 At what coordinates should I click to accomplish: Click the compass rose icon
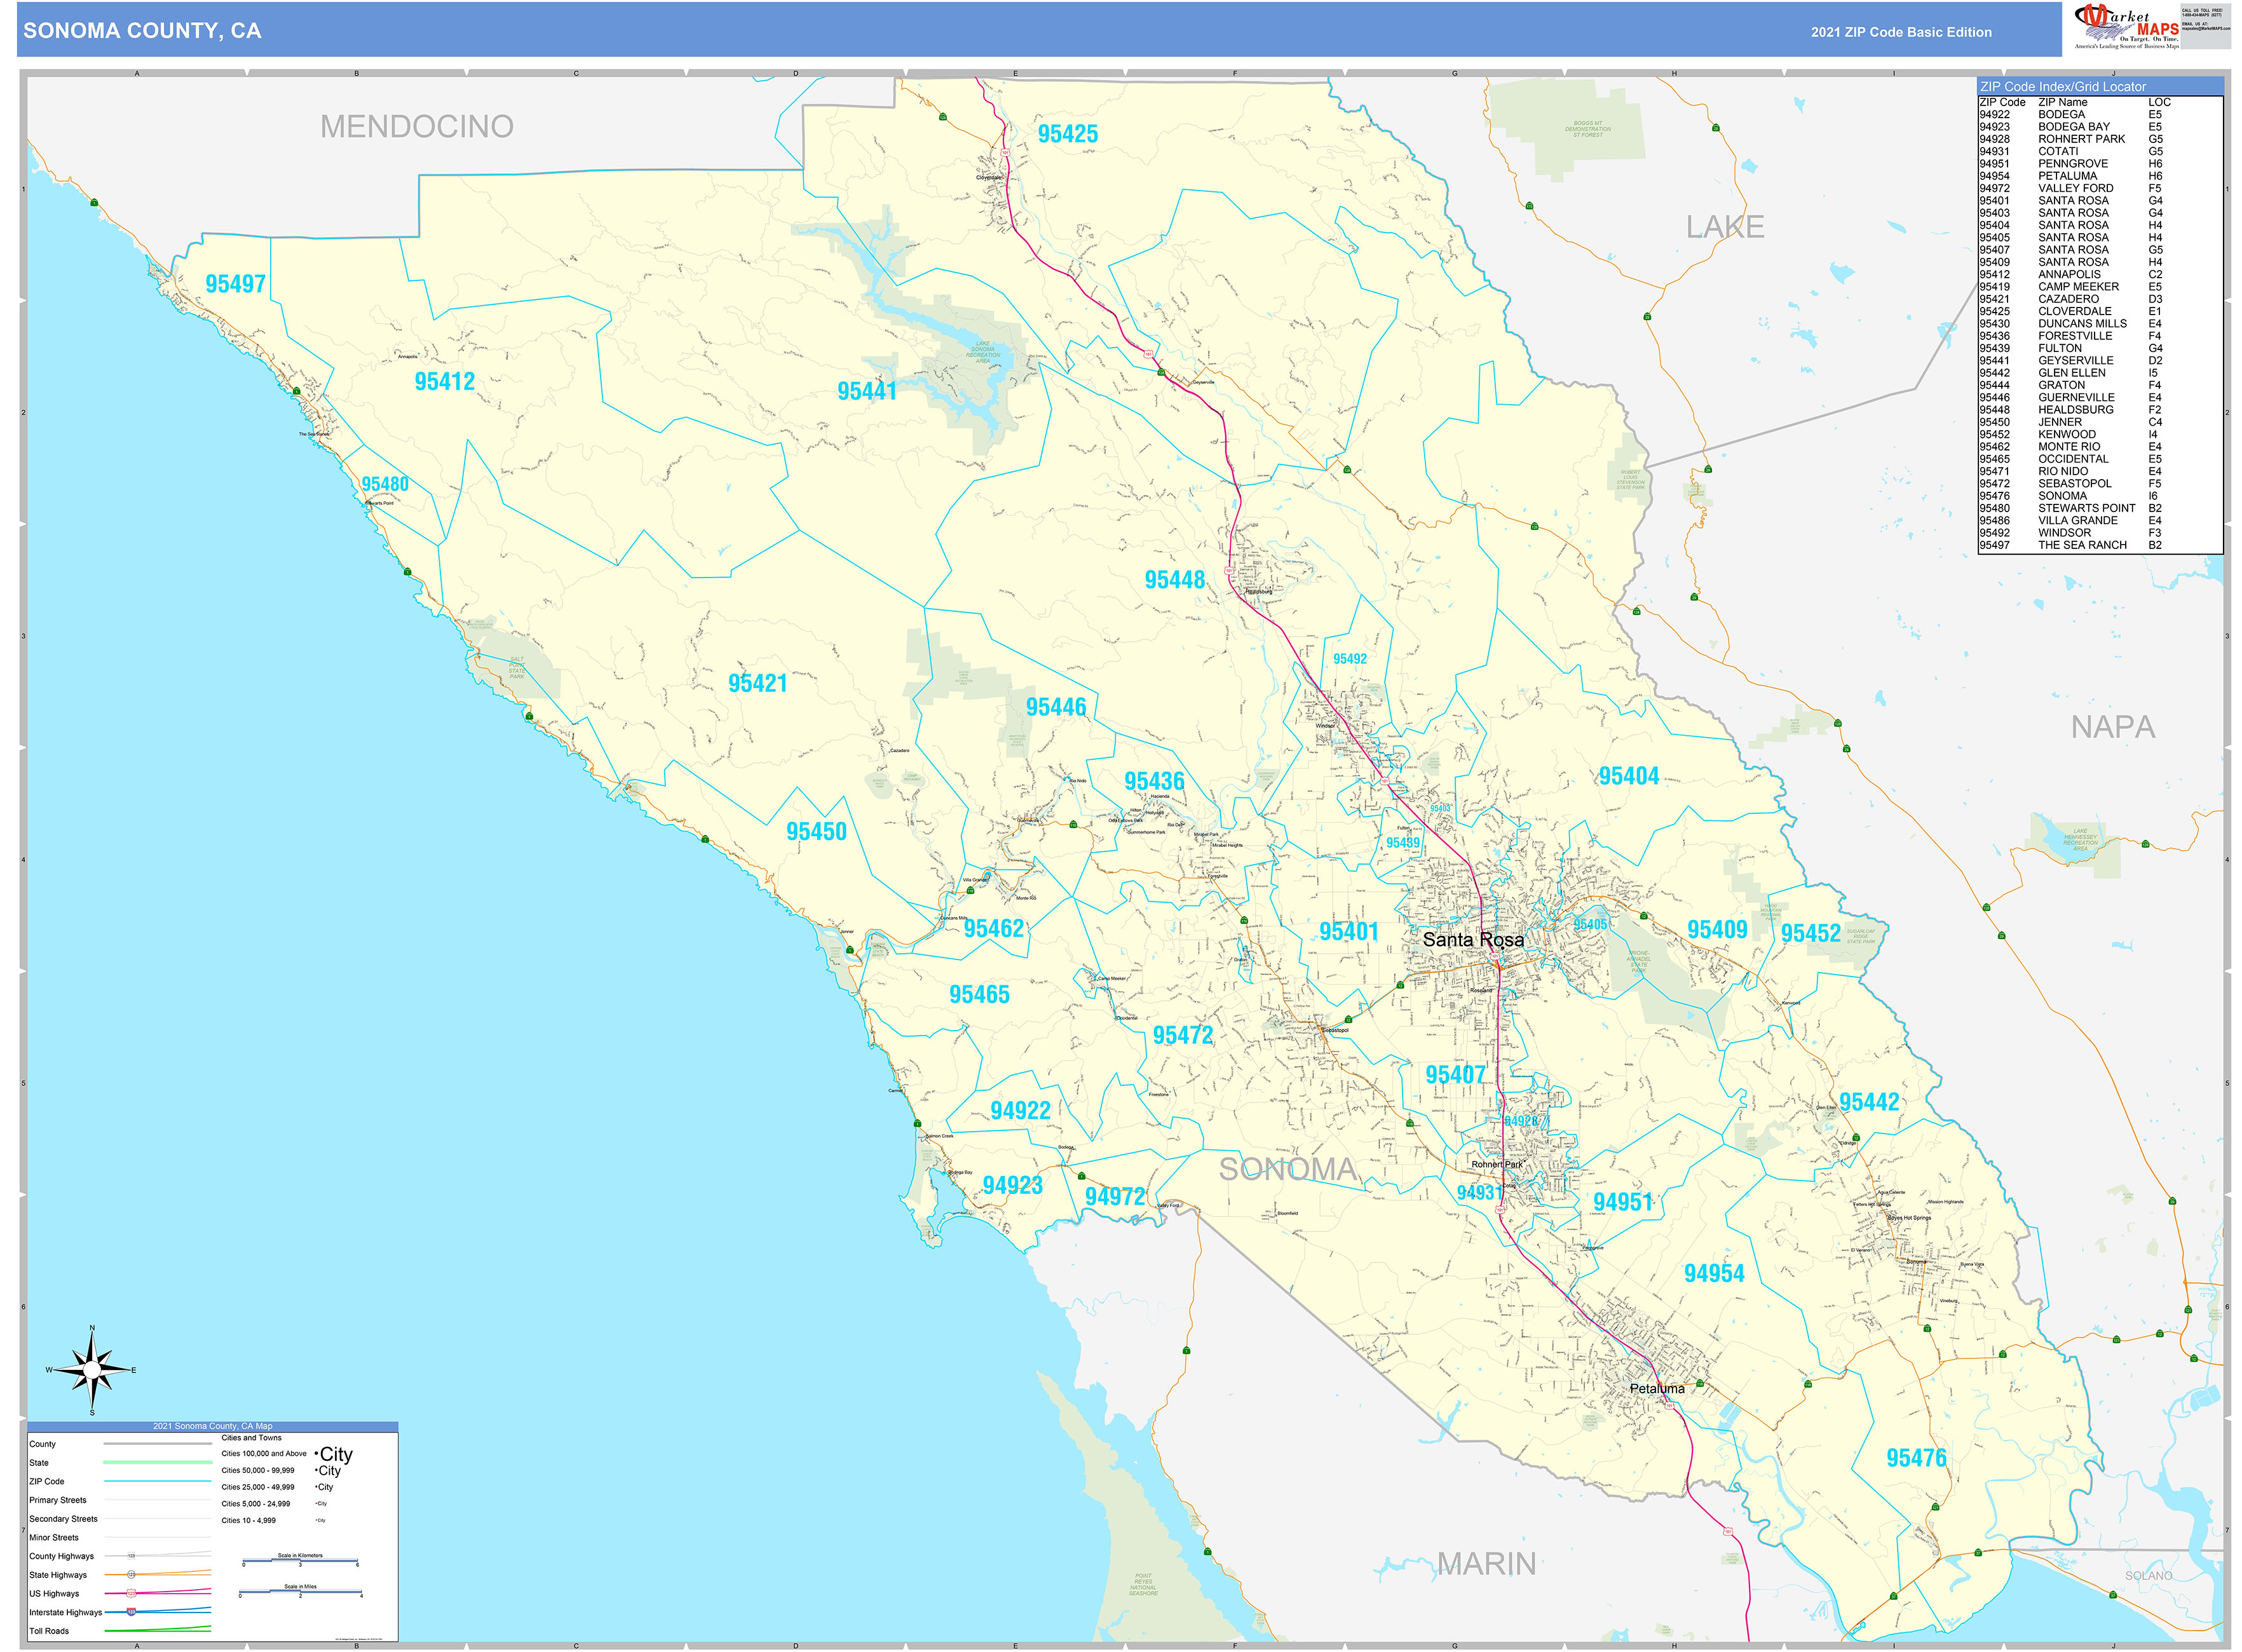[x=92, y=1369]
